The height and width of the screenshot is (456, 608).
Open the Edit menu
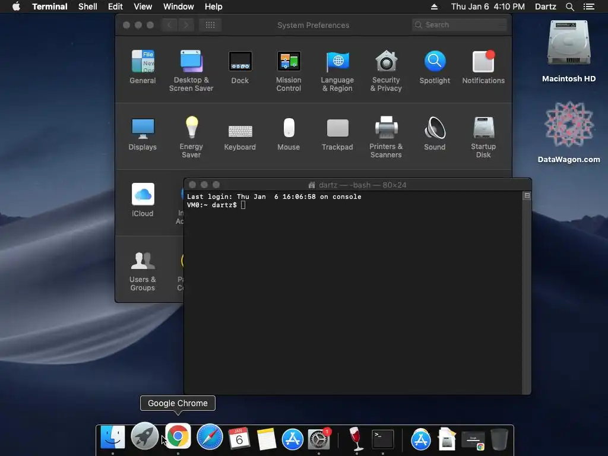coord(115,7)
